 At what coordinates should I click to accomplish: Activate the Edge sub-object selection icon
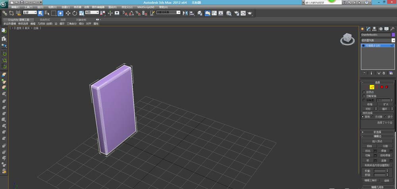click(372, 87)
